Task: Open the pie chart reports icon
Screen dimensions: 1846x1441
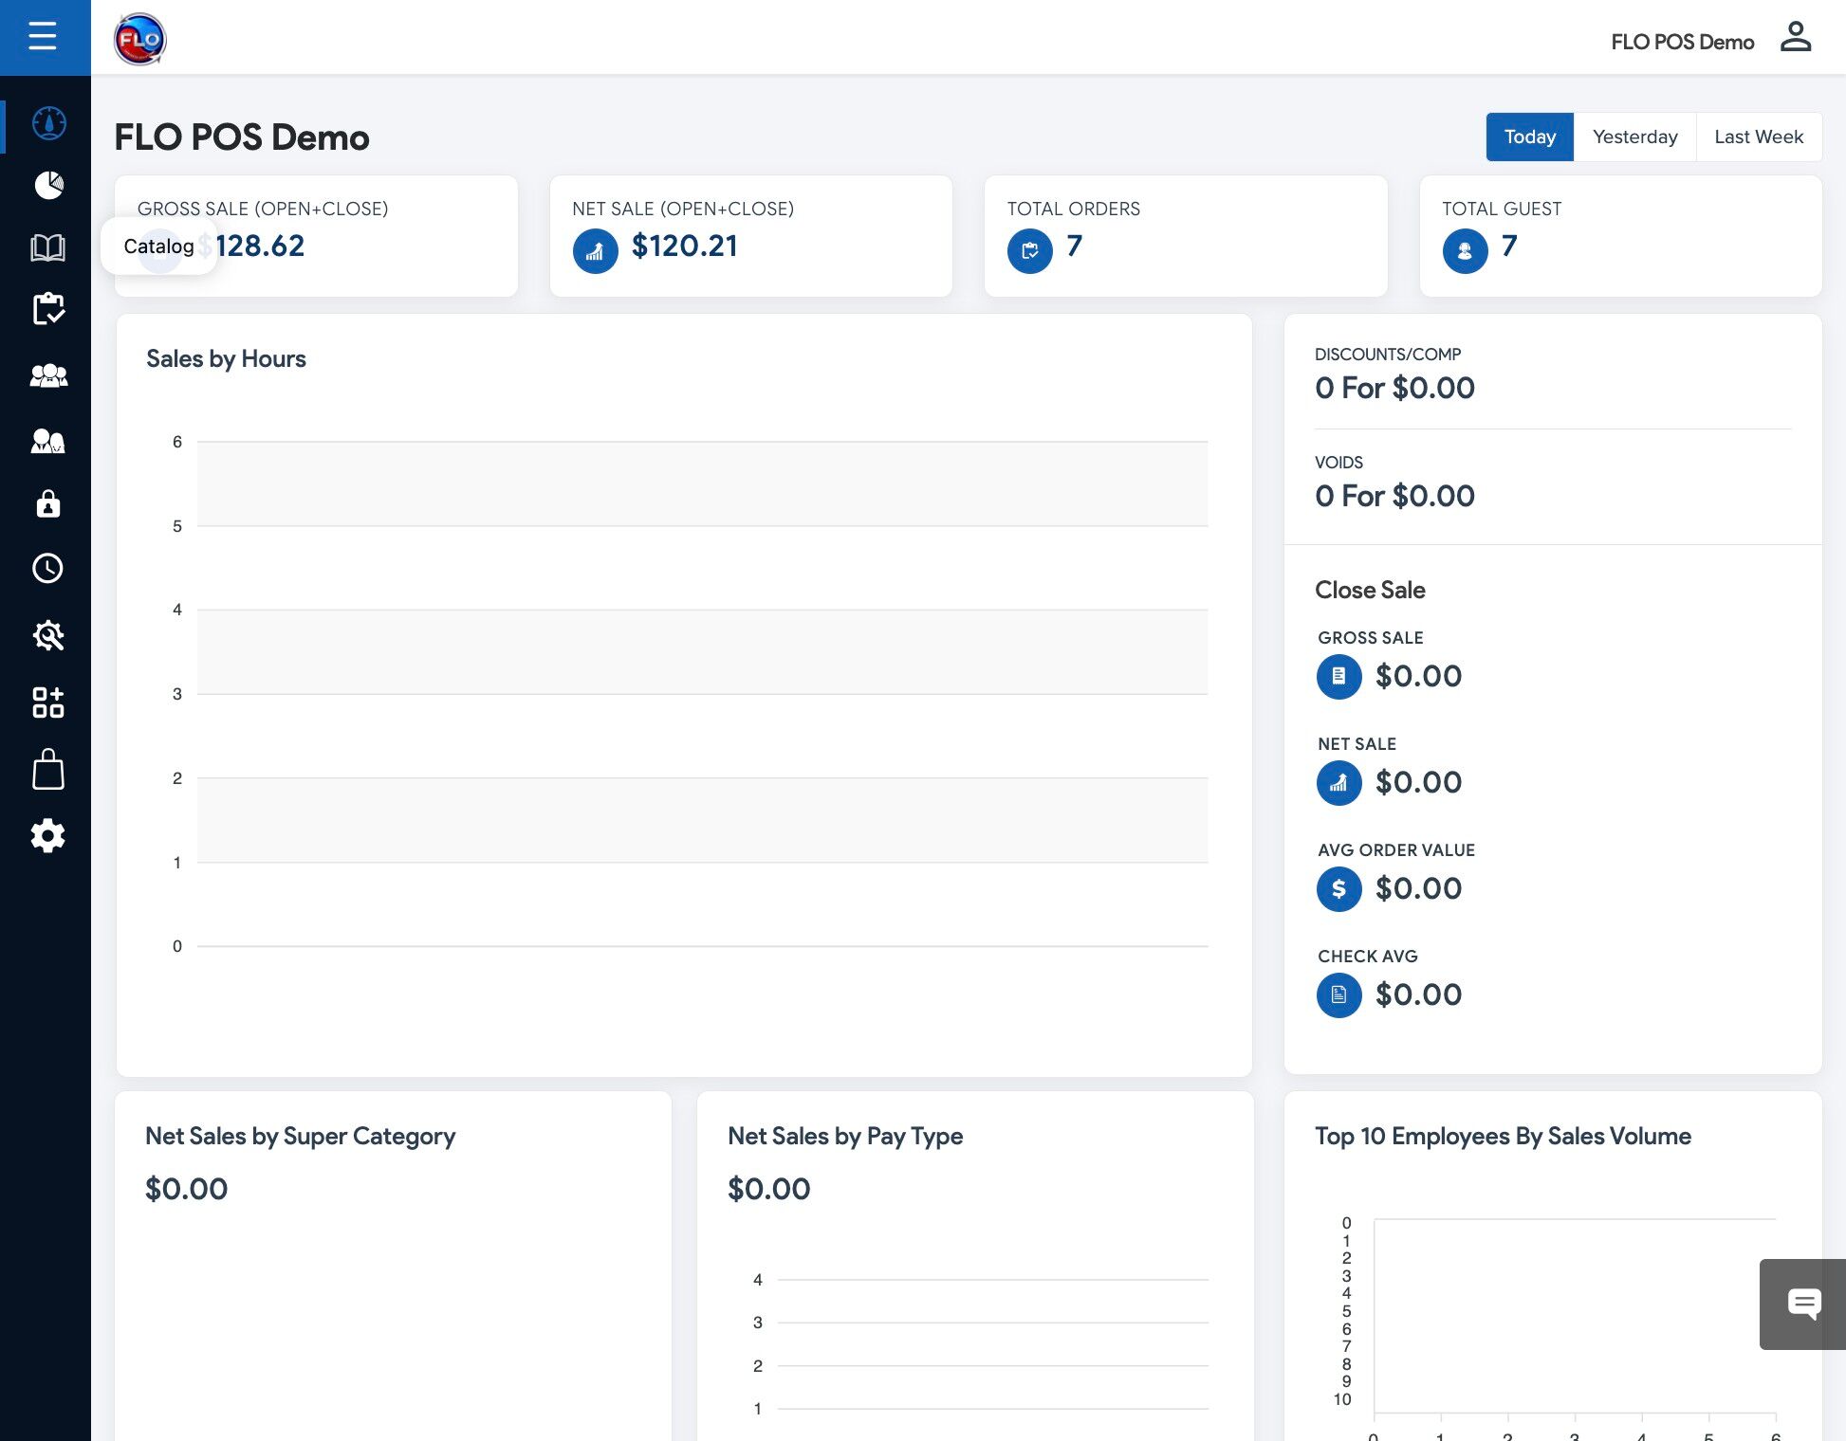Action: point(48,185)
